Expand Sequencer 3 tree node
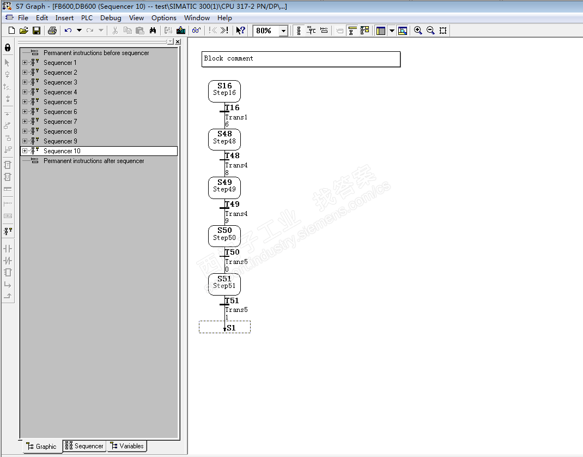The image size is (583, 457). coord(25,82)
